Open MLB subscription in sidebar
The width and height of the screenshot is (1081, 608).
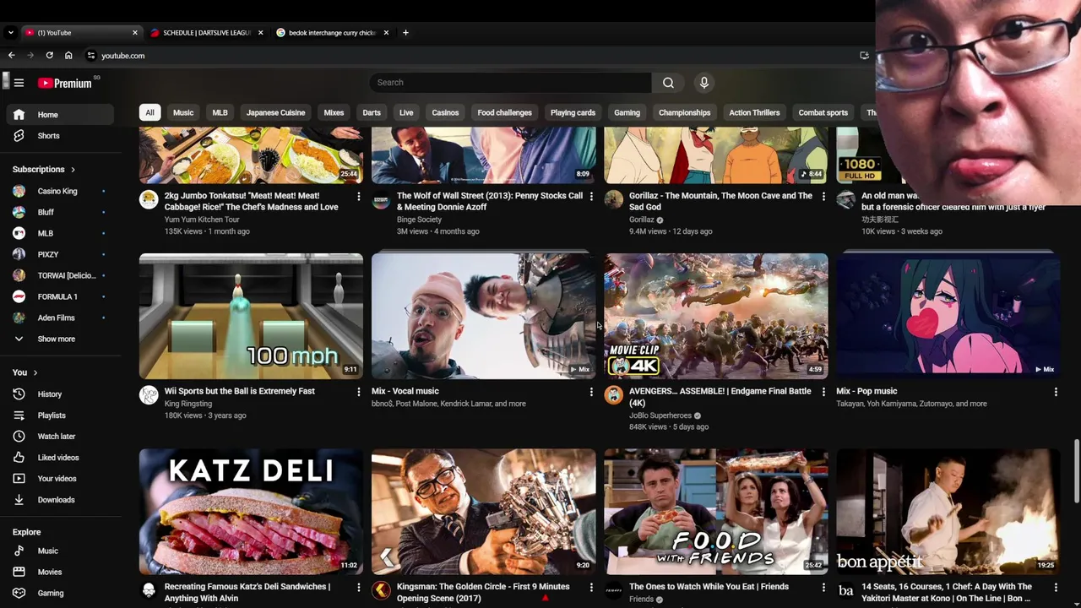59,233
